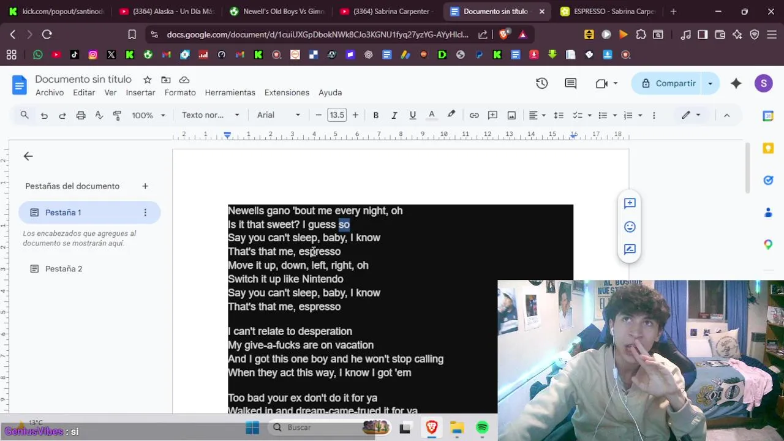Undo the last edit in Docs
Viewport: 784px width, 441px height.
coord(44,115)
